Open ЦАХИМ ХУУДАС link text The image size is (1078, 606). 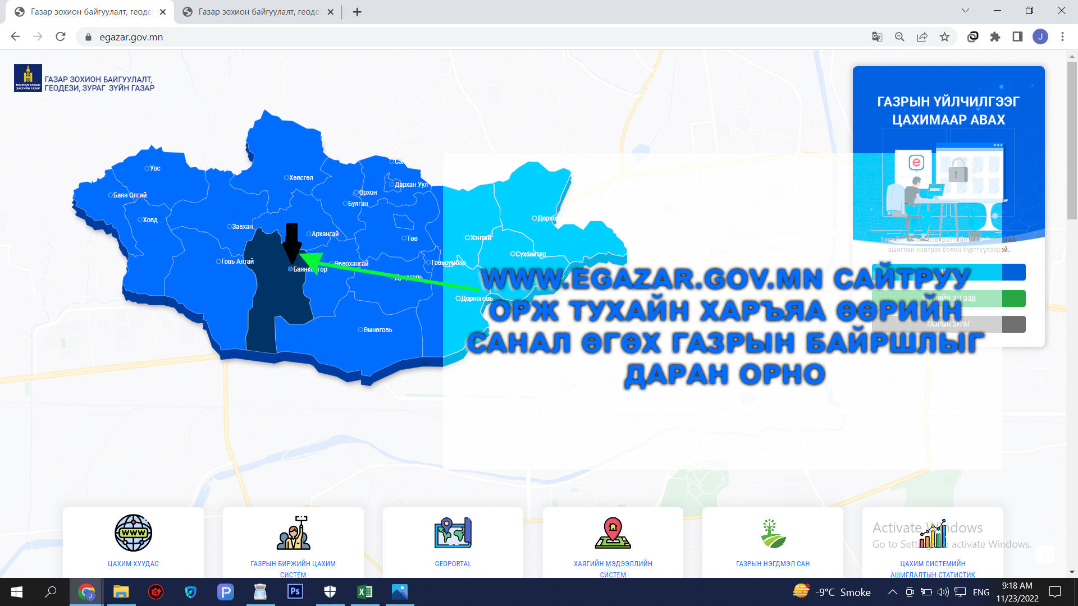133,564
